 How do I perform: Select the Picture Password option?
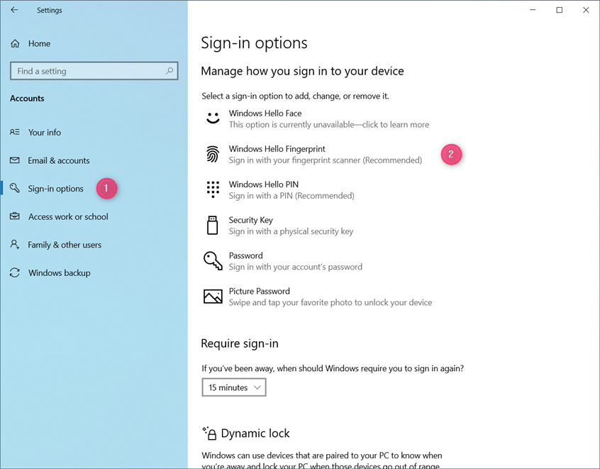click(318, 297)
